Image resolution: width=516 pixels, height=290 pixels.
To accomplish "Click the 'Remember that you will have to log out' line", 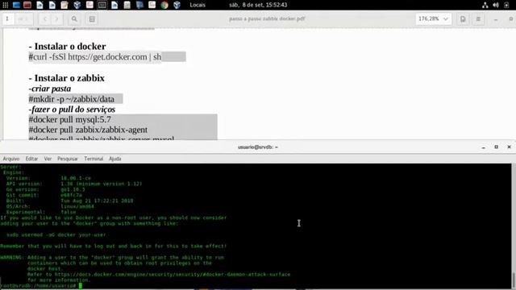I will click(x=113, y=246).
